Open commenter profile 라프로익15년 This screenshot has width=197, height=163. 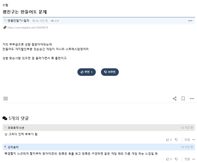click(x=16, y=128)
